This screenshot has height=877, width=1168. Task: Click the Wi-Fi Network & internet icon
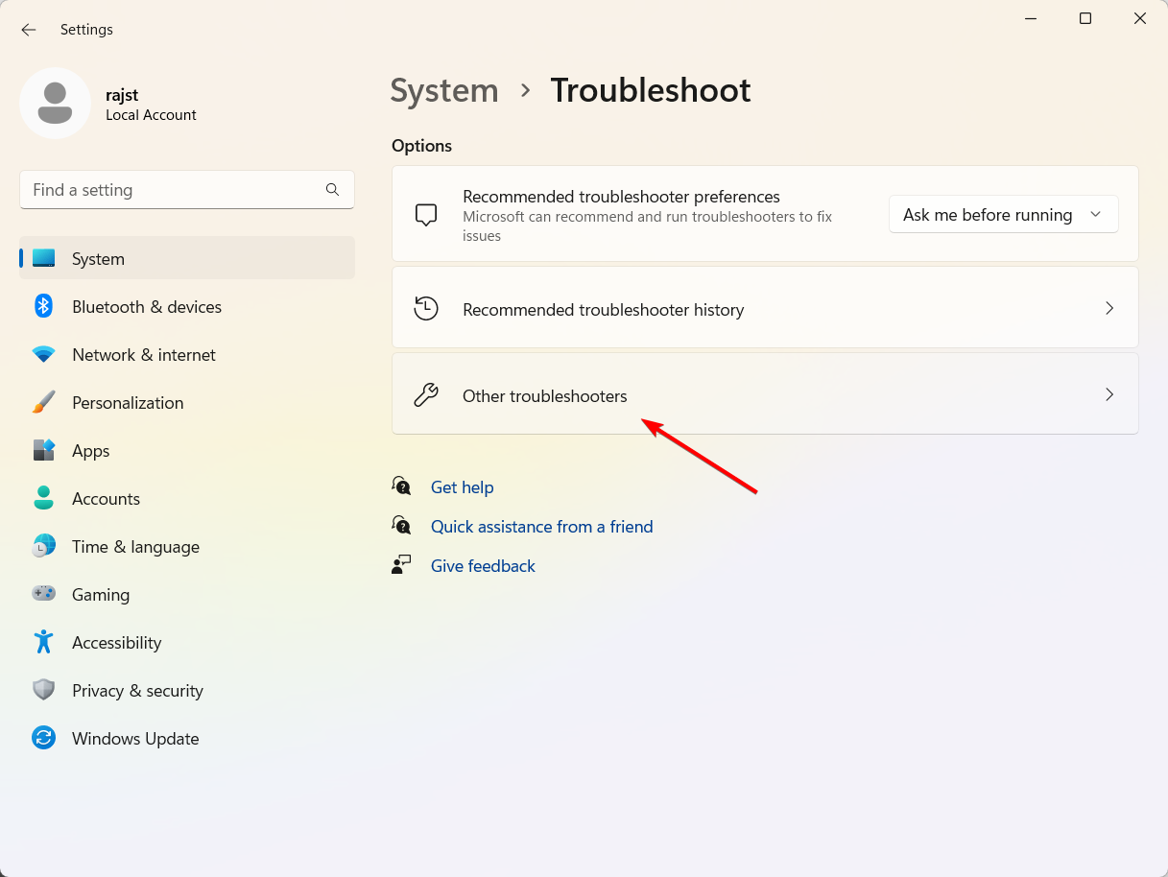coord(43,355)
